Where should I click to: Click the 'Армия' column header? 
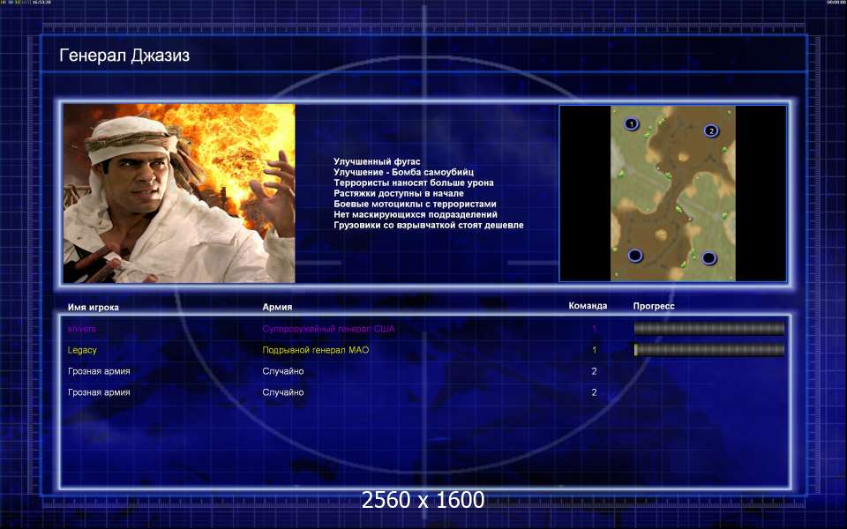pyautogui.click(x=277, y=307)
